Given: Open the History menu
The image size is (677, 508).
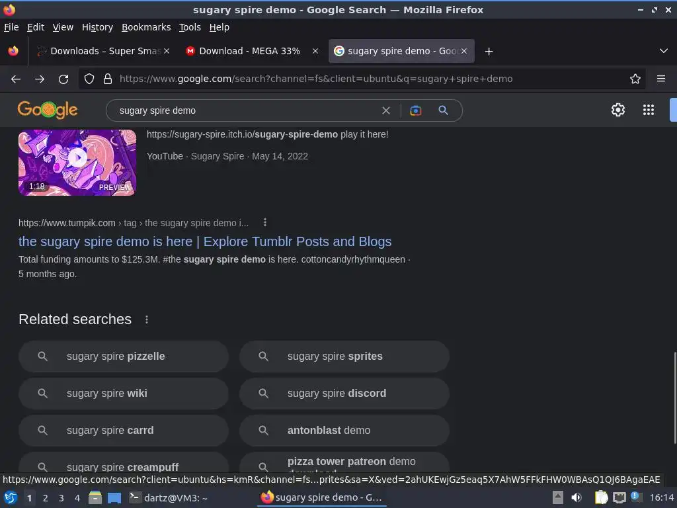Looking at the screenshot, I should 97,27.
